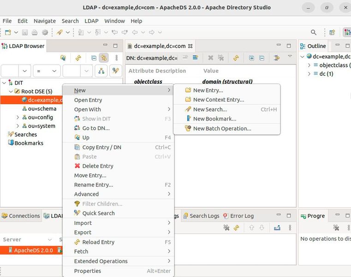This screenshot has width=351, height=277.
Task: Choose New Context Entry... from submenu
Action: pyautogui.click(x=227, y=100)
